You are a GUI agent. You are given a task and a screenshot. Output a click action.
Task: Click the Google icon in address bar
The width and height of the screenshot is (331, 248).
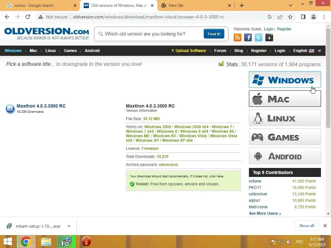click(269, 17)
